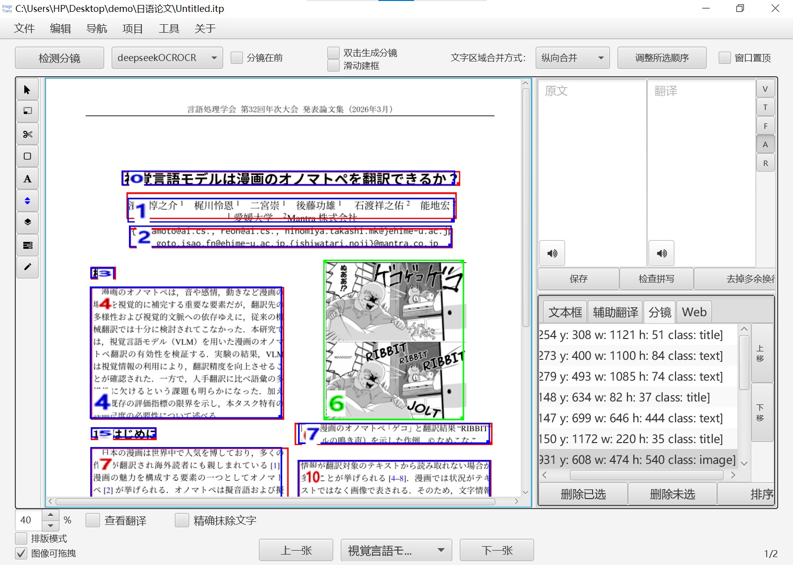
Task: Click 删除未选 button
Action: tap(672, 494)
